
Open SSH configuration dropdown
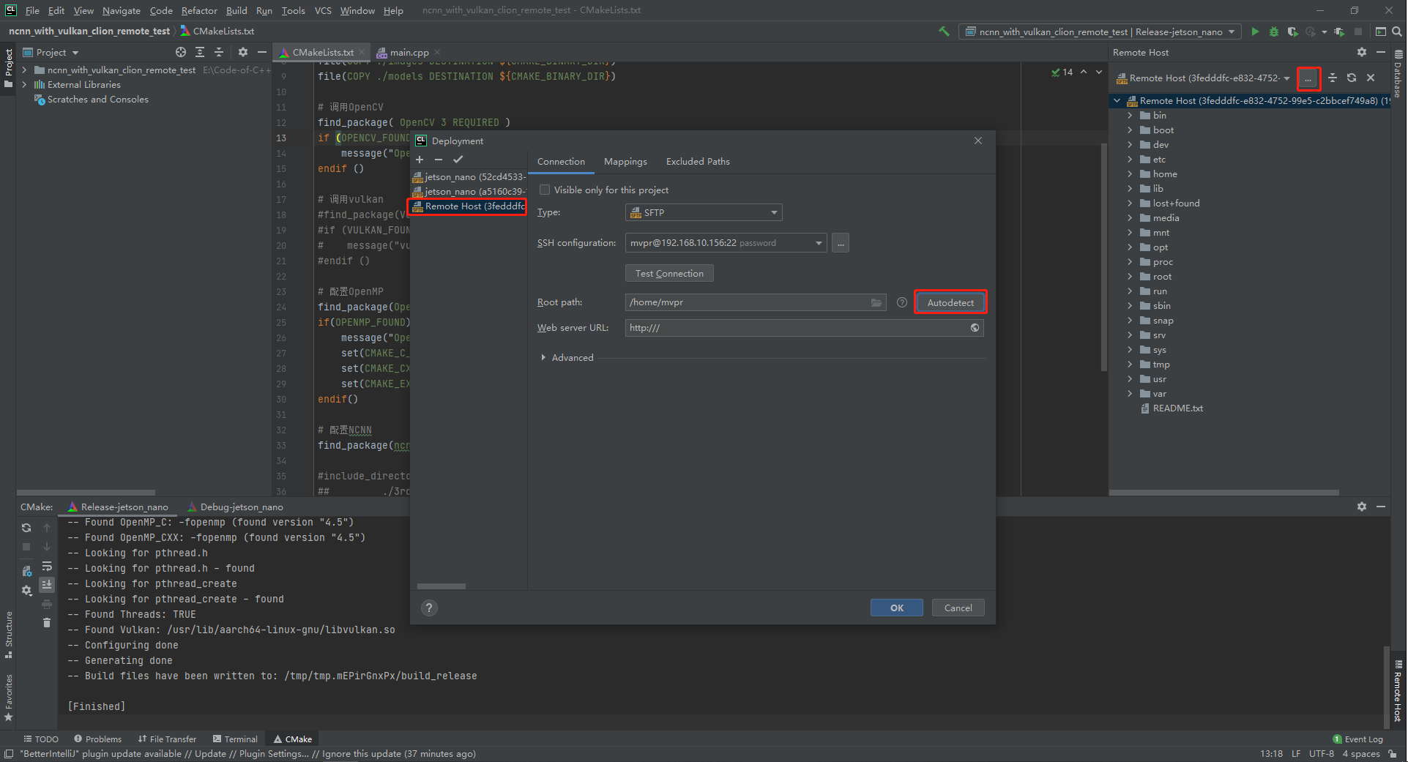(726, 243)
